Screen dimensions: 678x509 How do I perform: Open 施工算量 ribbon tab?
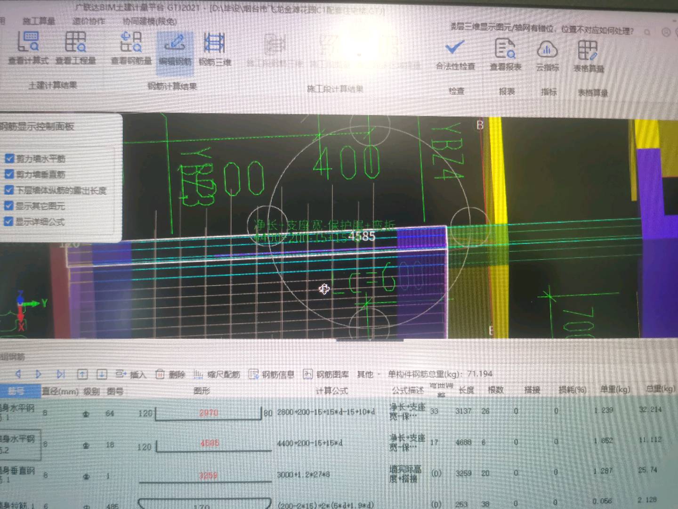(39, 21)
